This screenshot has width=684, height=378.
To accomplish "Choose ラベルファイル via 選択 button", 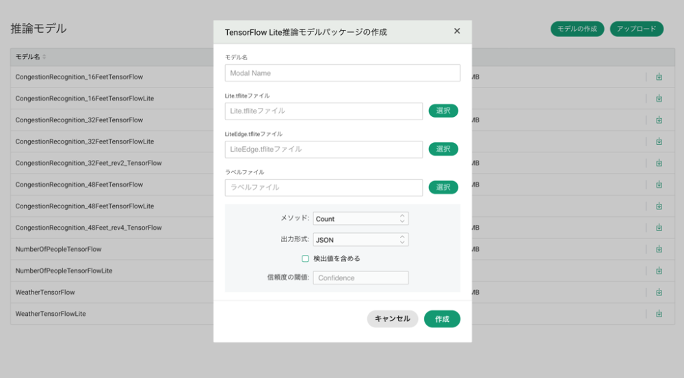I will click(x=443, y=187).
